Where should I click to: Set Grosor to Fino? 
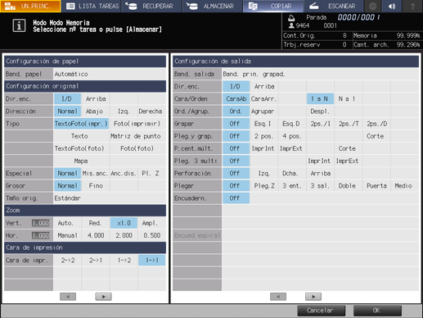[96, 186]
